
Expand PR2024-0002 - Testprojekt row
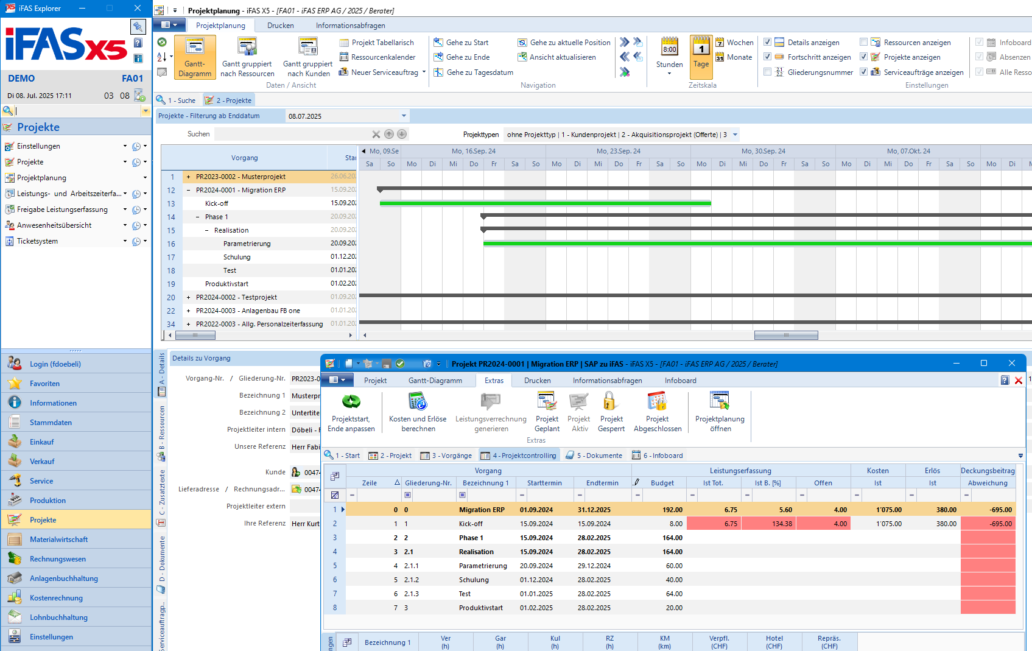pos(189,297)
